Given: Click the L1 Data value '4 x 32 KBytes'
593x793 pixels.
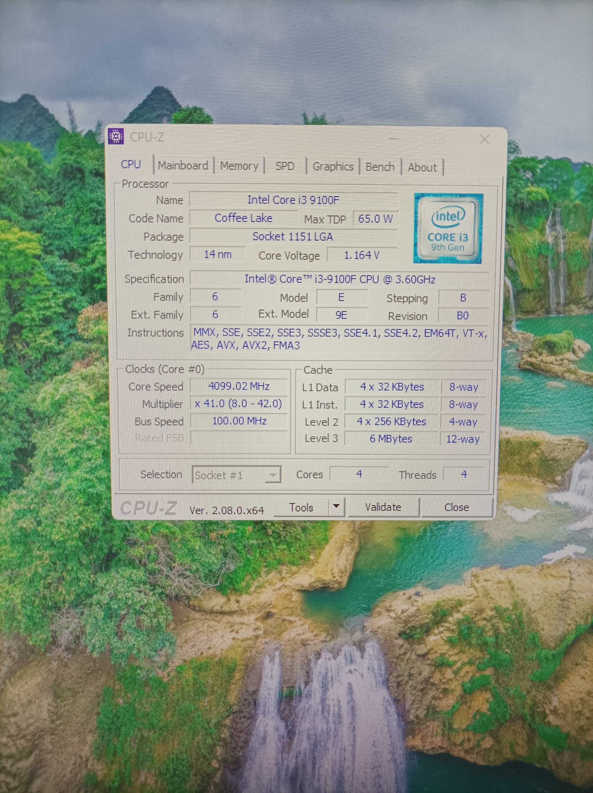Looking at the screenshot, I should point(392,387).
